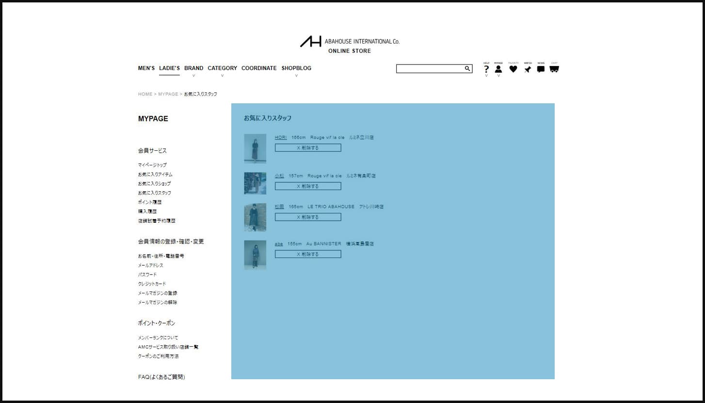705x403 pixels.
Task: Open abe's staff photo thumbnail
Action: click(255, 255)
